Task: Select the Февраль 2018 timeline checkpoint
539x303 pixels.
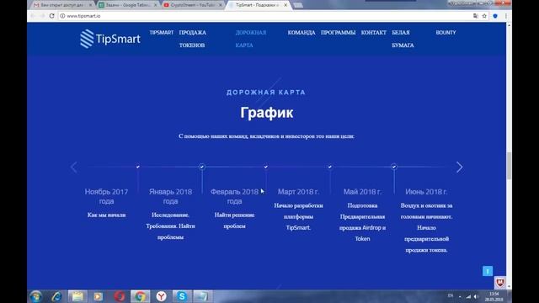Action: tap(266, 167)
